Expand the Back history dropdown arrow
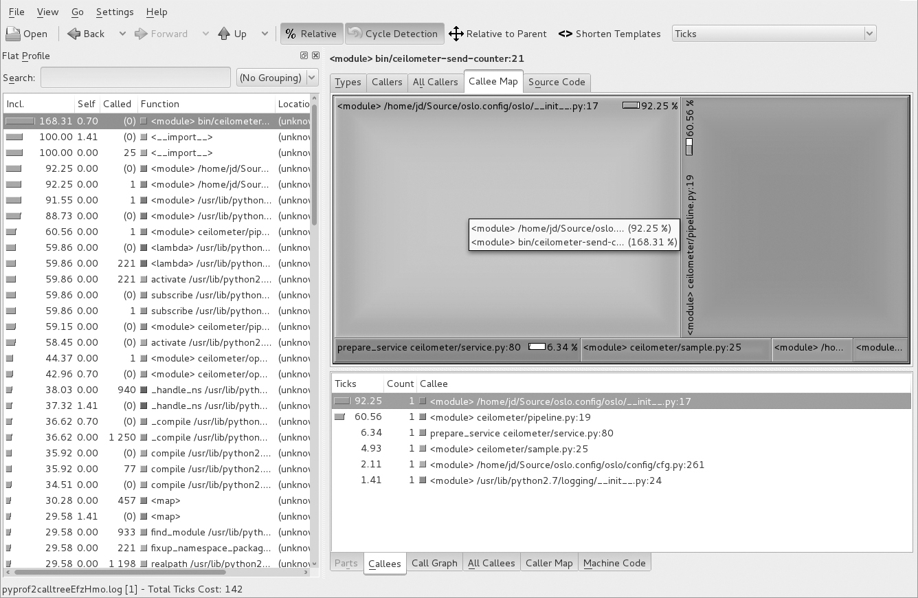Screen dimensions: 918x598 [x=122, y=34]
